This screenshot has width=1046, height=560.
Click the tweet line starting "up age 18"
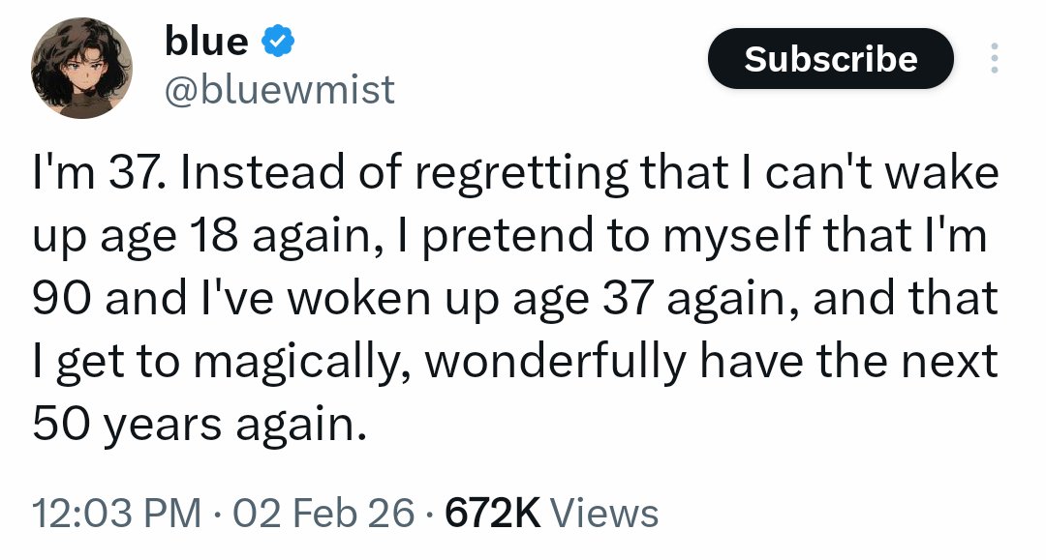[509, 236]
